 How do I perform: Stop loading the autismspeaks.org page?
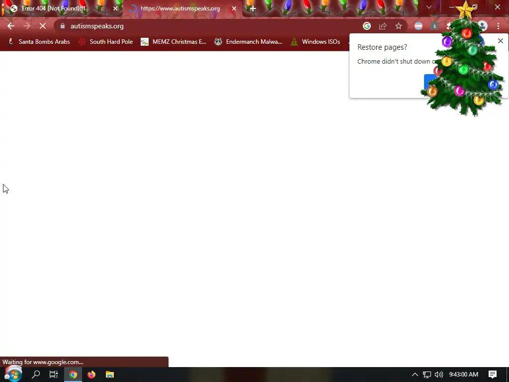[43, 26]
